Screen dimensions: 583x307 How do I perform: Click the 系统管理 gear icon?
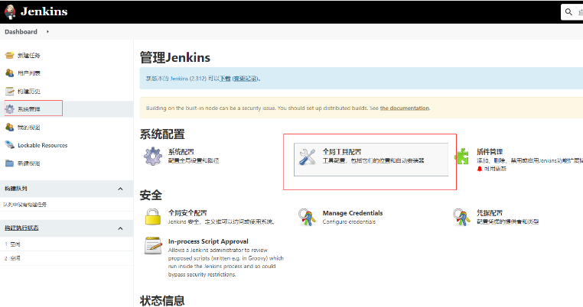point(9,108)
